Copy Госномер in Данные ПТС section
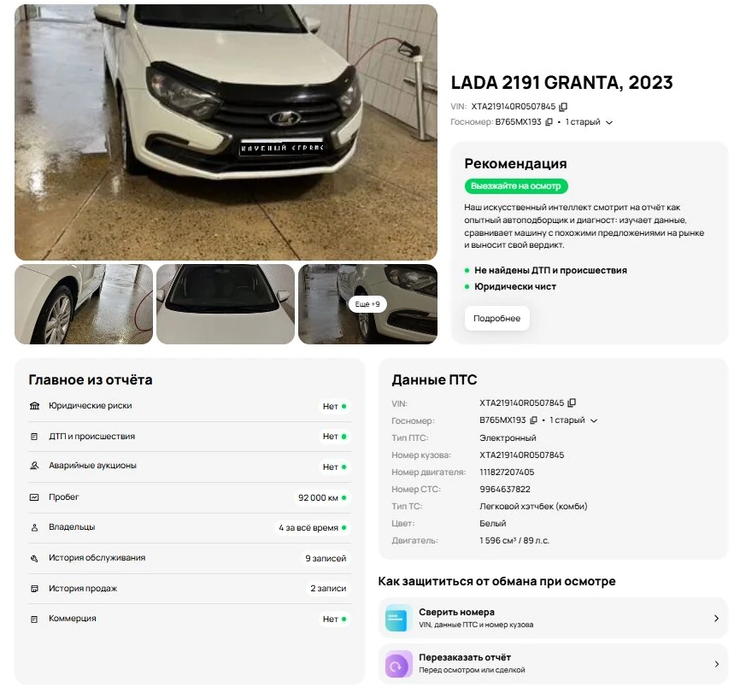Image resolution: width=734 pixels, height=687 pixels. click(534, 420)
